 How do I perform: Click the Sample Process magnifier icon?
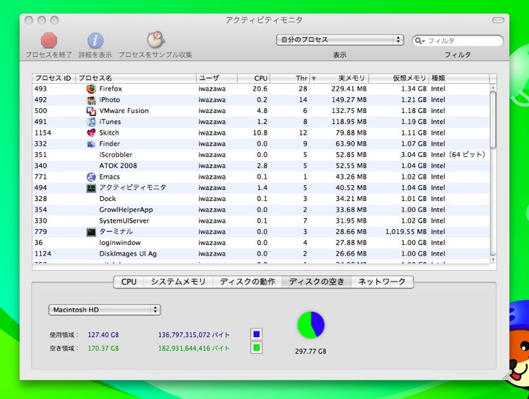pos(156,40)
